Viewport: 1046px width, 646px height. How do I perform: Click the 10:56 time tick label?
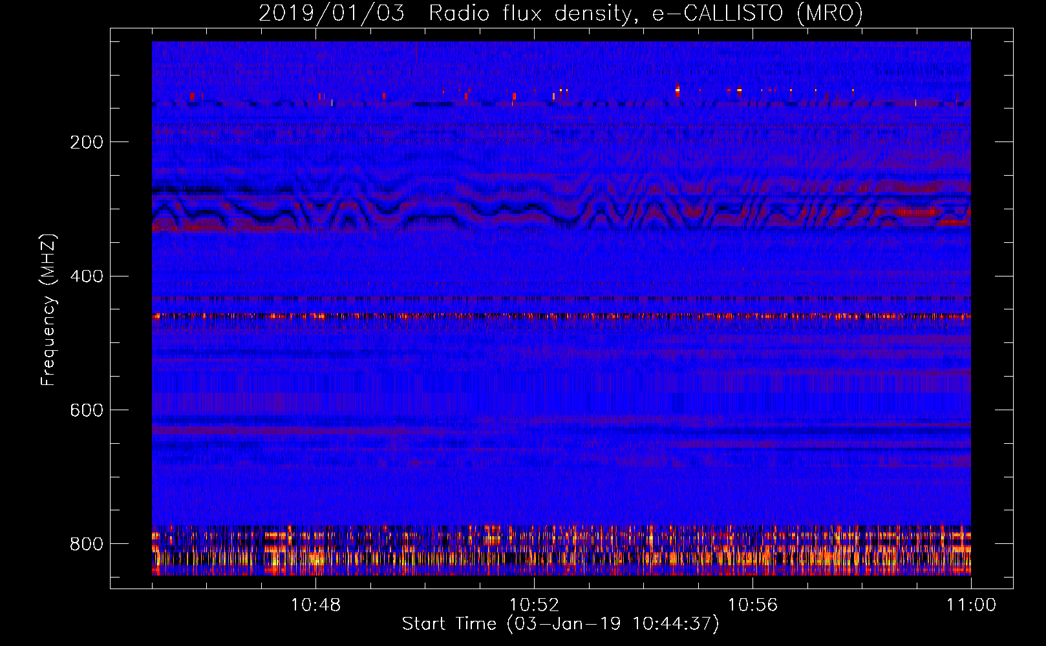coord(752,605)
